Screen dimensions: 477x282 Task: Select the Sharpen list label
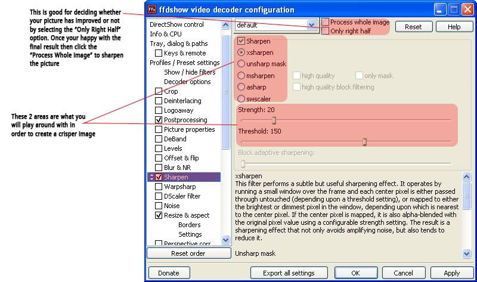point(176,177)
